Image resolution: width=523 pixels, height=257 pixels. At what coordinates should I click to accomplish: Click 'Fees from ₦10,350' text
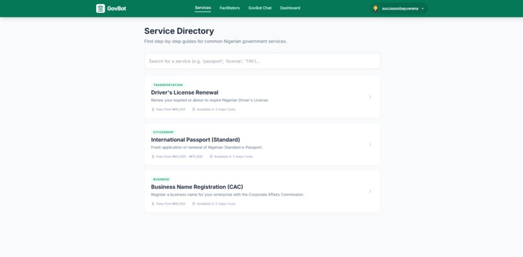coord(171,109)
